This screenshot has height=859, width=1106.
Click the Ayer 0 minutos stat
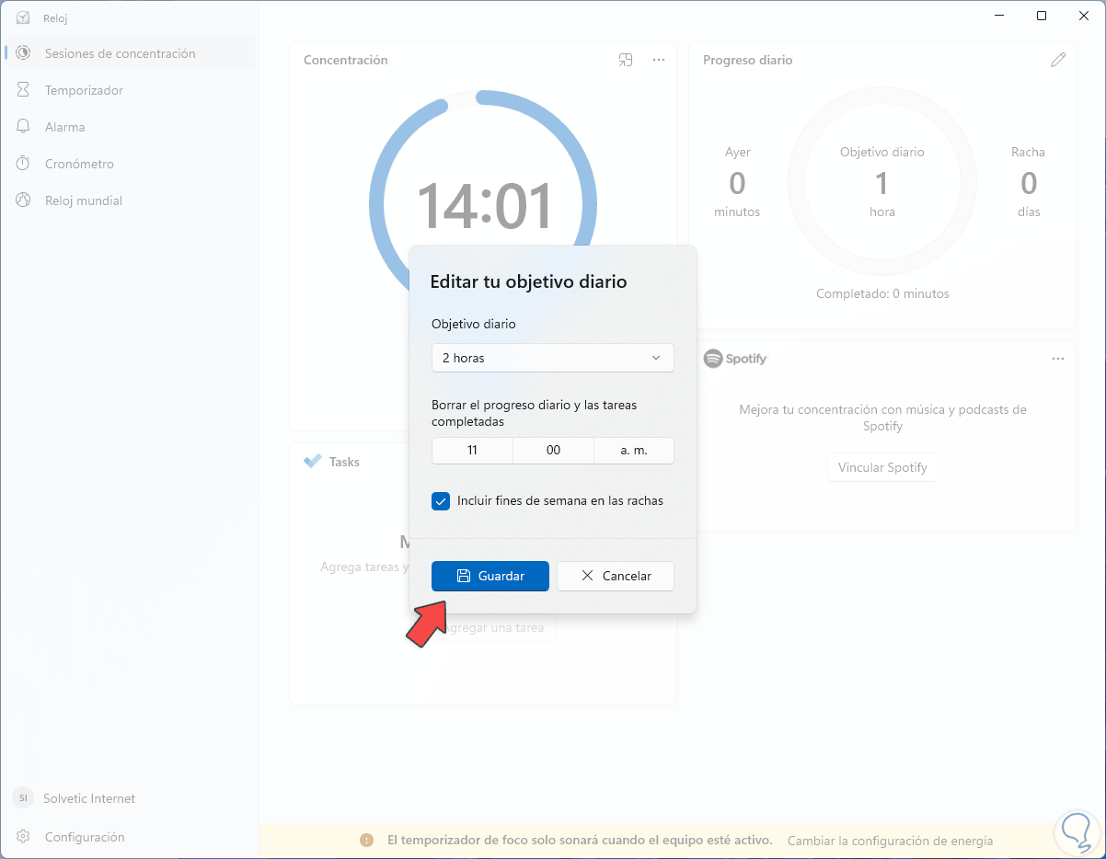coord(737,182)
